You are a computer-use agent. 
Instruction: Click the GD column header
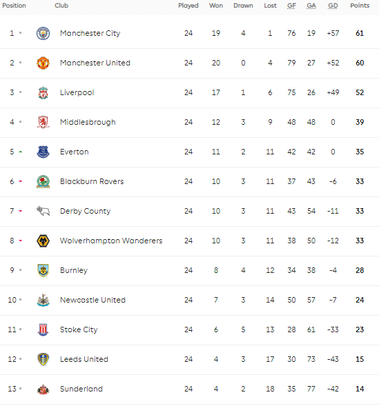pyautogui.click(x=333, y=6)
